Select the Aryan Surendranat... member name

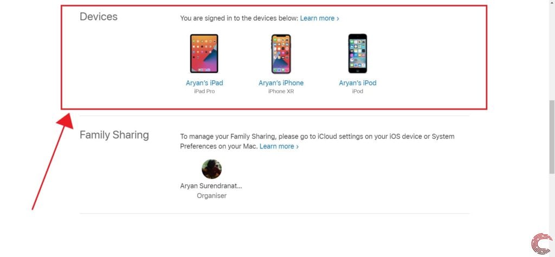[211, 186]
